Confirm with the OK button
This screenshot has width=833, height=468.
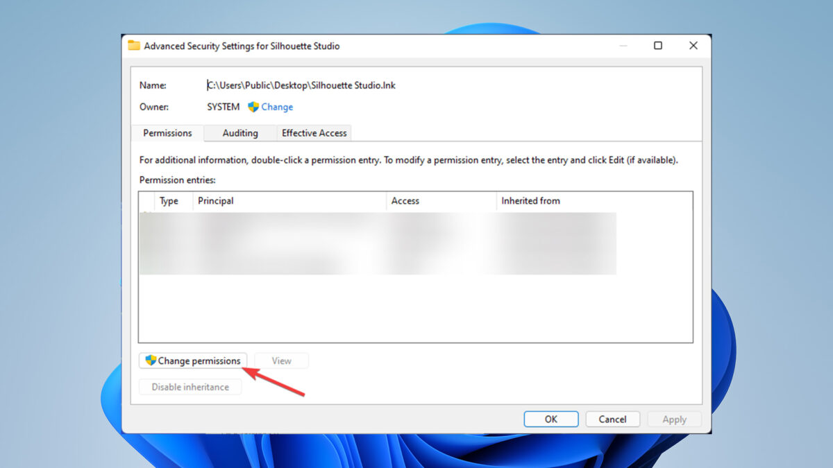[x=551, y=419]
